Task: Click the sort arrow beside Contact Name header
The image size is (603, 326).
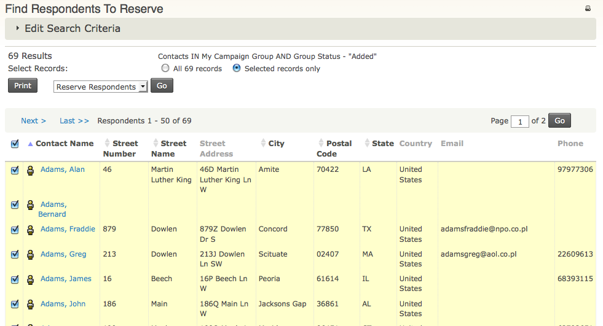Action: pyautogui.click(x=30, y=144)
